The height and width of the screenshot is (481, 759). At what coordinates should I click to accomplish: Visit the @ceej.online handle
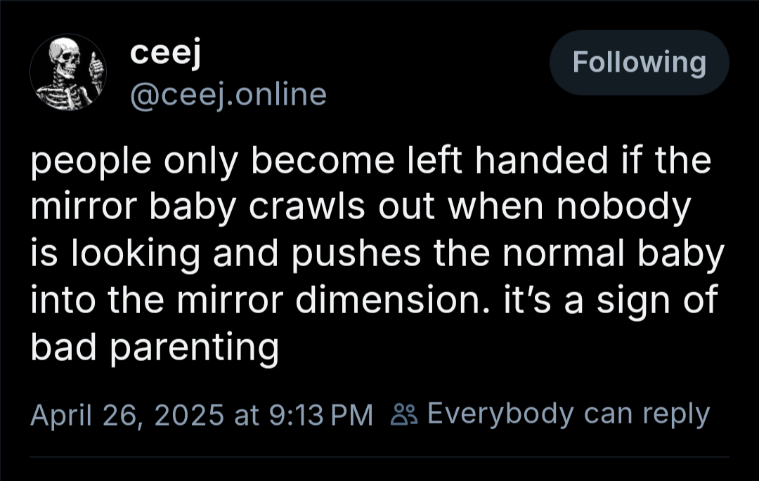228,93
